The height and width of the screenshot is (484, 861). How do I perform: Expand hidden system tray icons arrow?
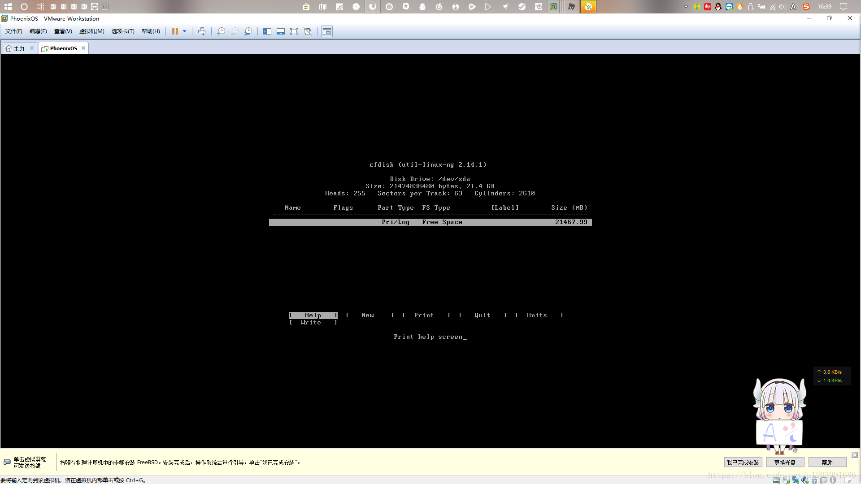(686, 7)
